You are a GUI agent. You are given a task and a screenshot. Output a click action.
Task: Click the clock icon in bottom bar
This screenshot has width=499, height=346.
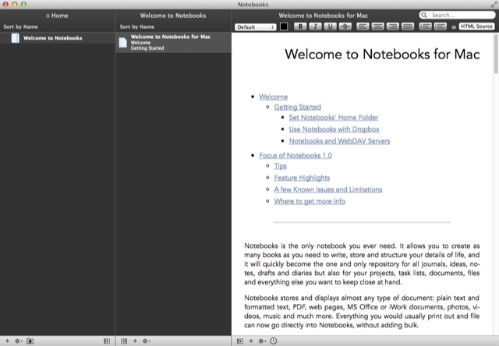274,341
